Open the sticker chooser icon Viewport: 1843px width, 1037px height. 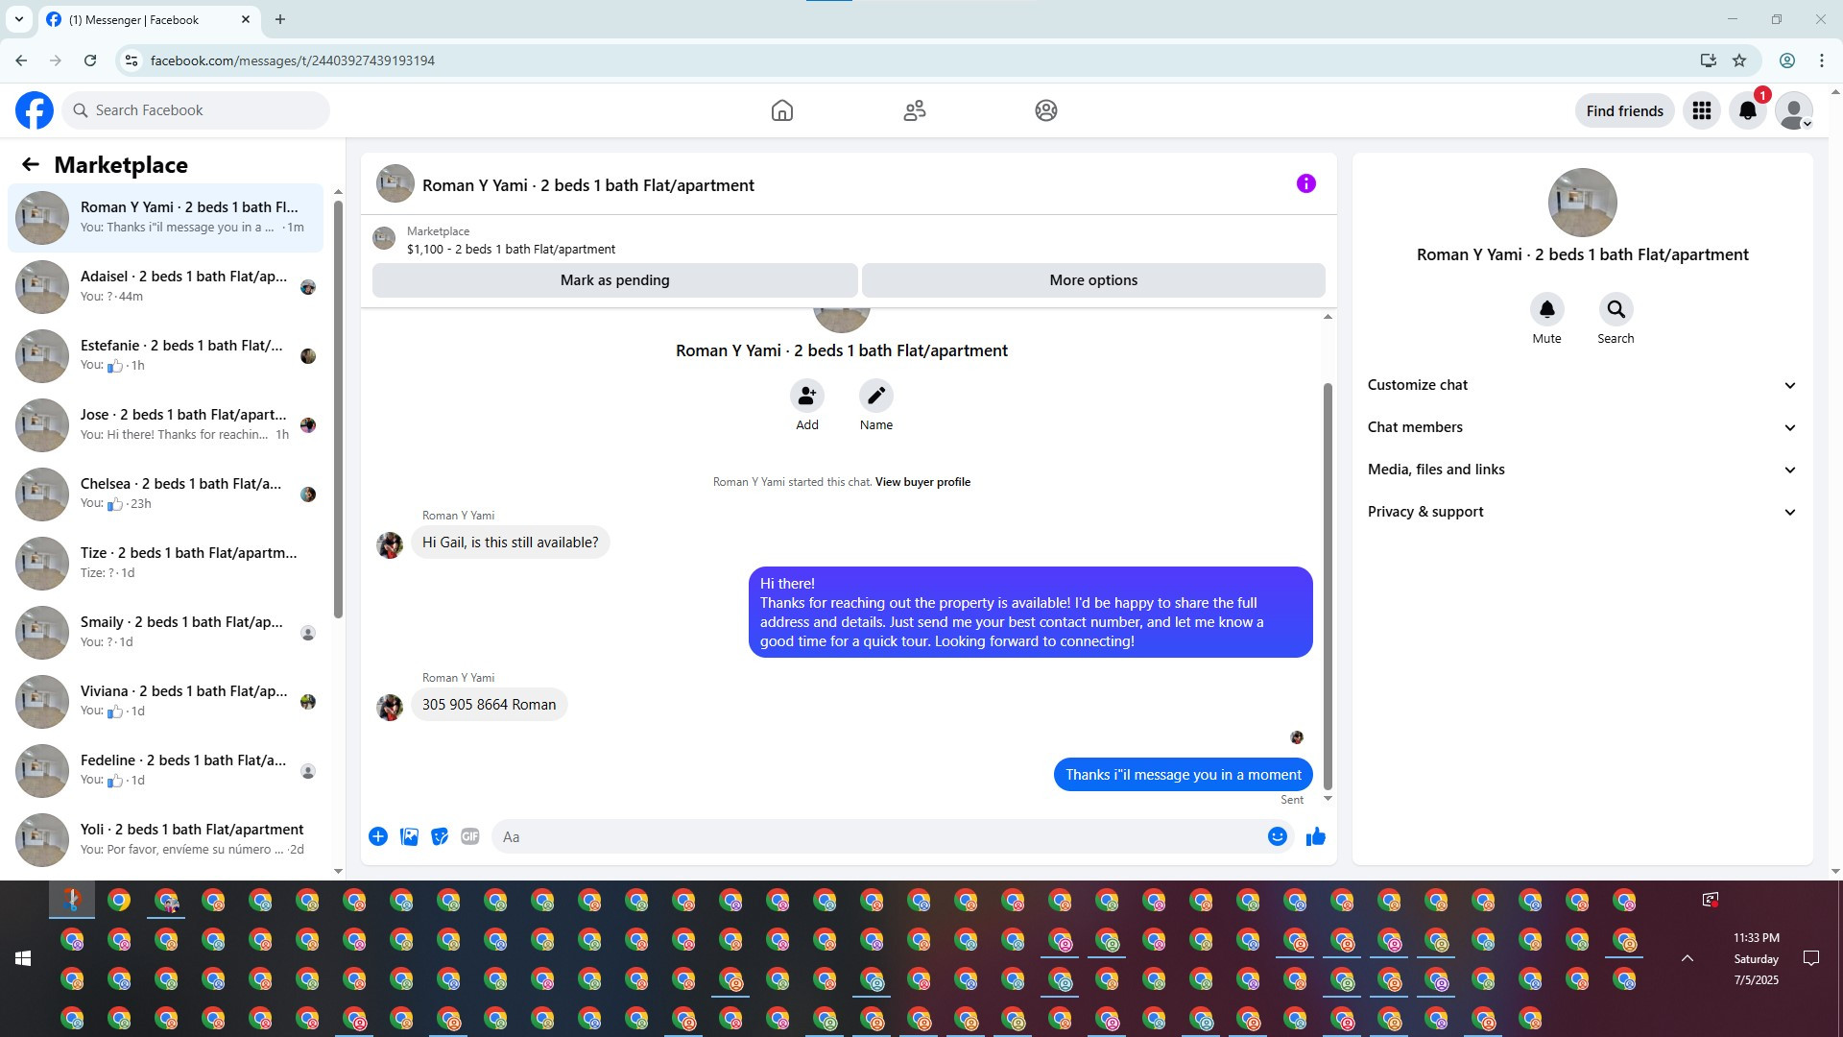pos(440,836)
